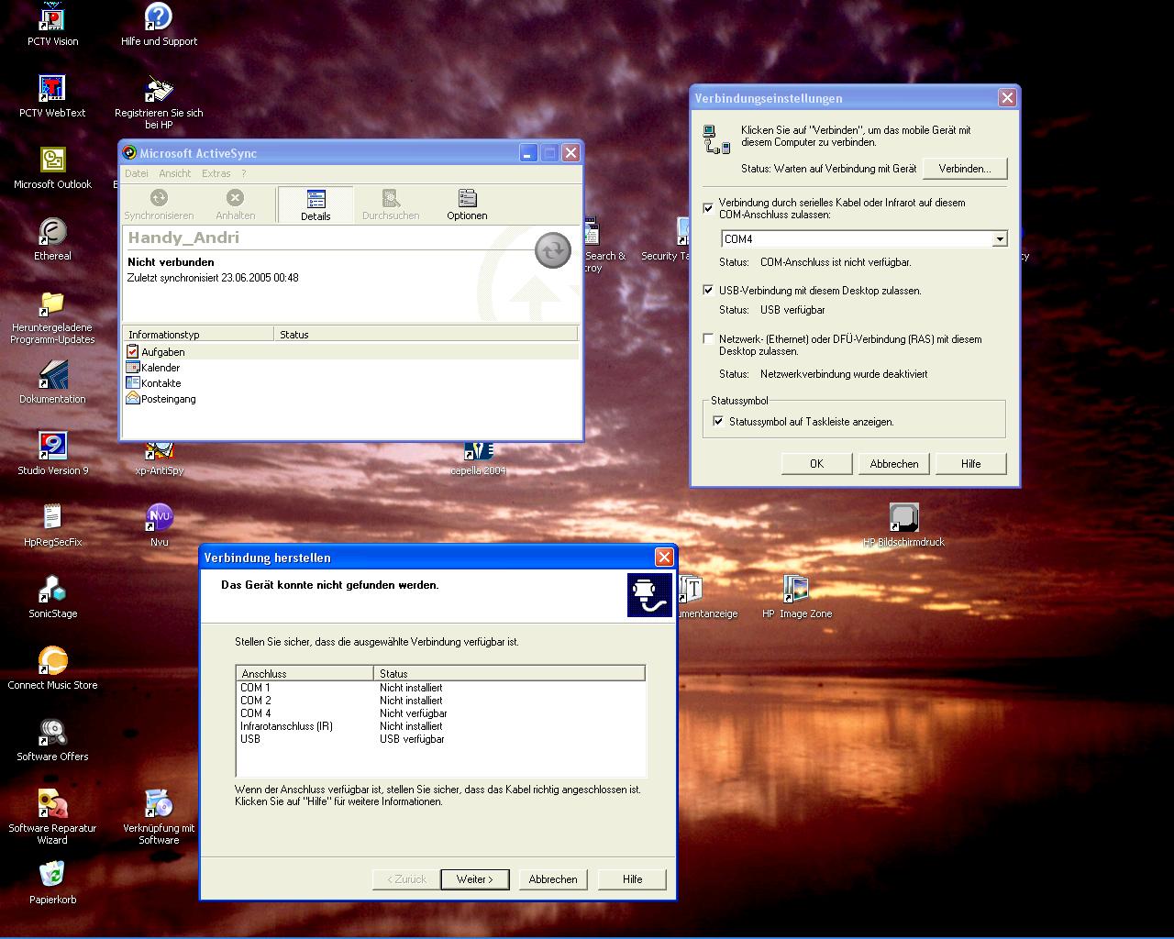Open Registrieren Sie sich bei HP icon

pyautogui.click(x=159, y=103)
